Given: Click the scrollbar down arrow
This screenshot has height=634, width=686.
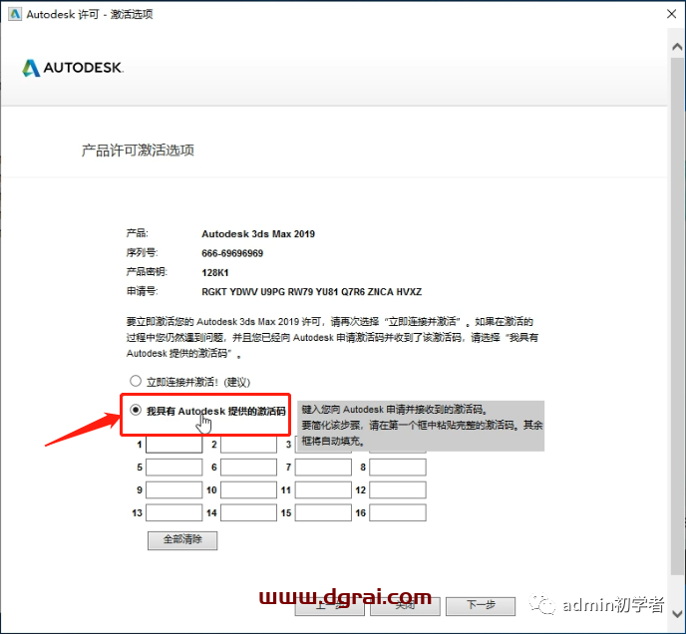Looking at the screenshot, I should (677, 613).
